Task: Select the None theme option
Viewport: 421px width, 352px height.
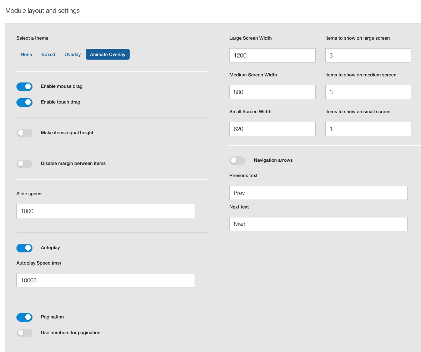Action: click(26, 55)
